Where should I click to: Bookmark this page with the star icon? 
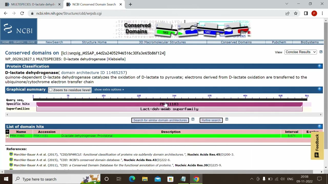(296, 13)
